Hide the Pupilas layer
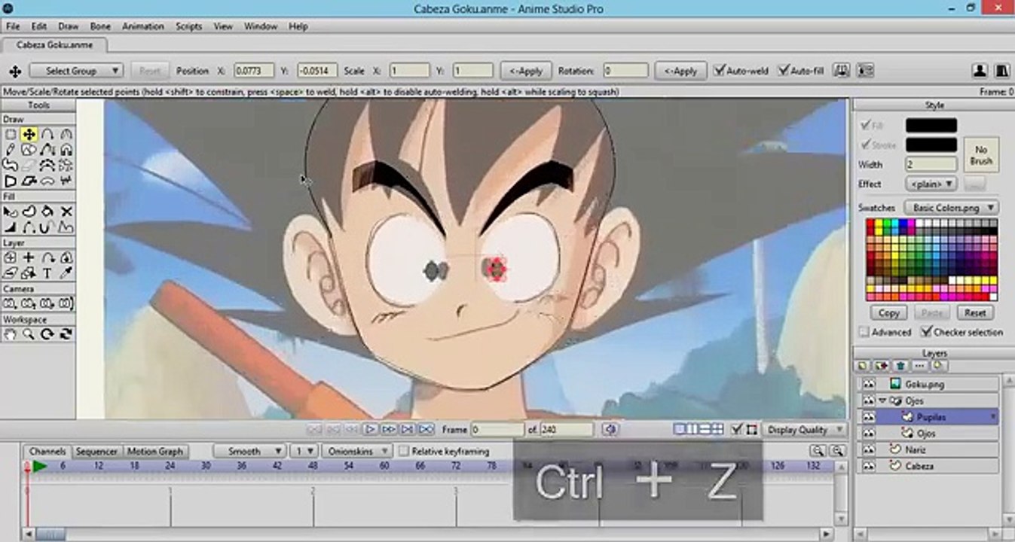The height and width of the screenshot is (542, 1015). pyautogui.click(x=868, y=417)
